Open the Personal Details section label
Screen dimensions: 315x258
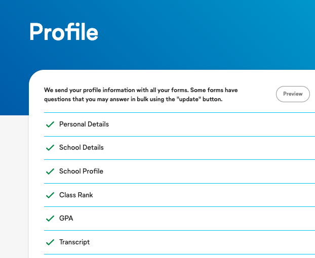(x=84, y=124)
